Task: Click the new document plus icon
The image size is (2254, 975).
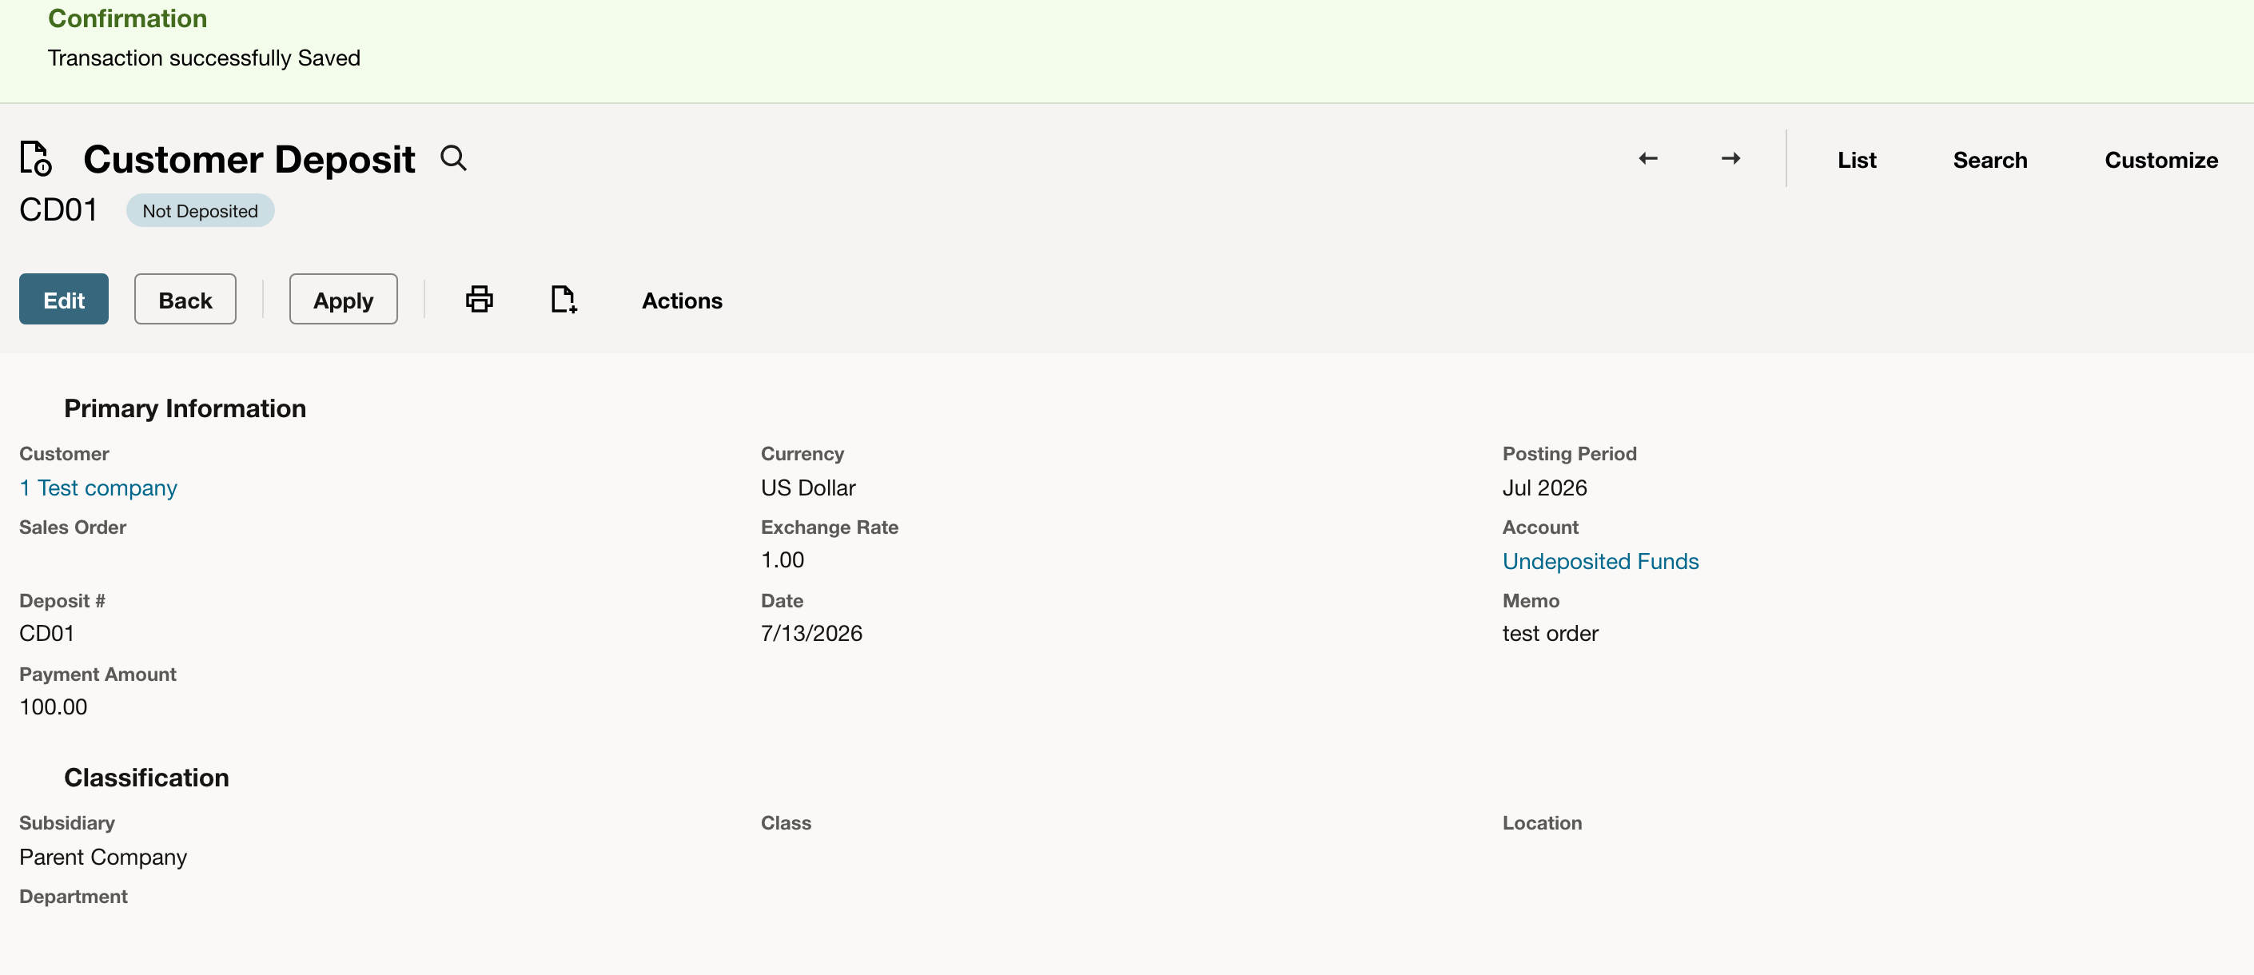Action: tap(563, 300)
